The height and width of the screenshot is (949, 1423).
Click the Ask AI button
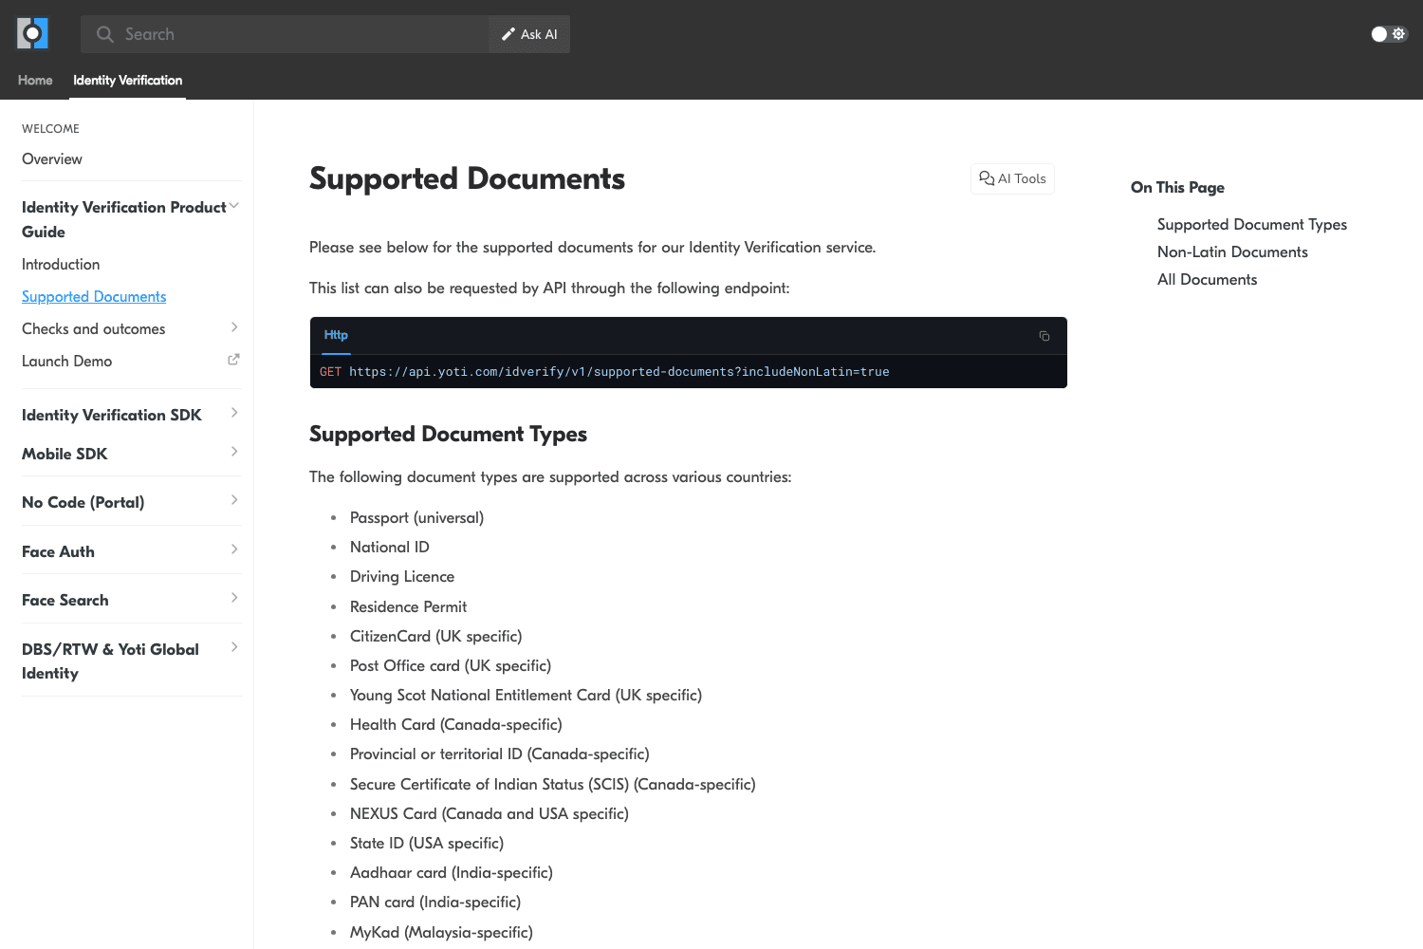coord(529,34)
